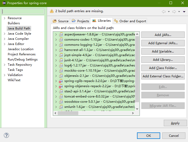Expand the Java Compiler tree node

click(5, 39)
